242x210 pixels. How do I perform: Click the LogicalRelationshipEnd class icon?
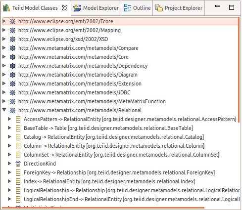coord(18,199)
